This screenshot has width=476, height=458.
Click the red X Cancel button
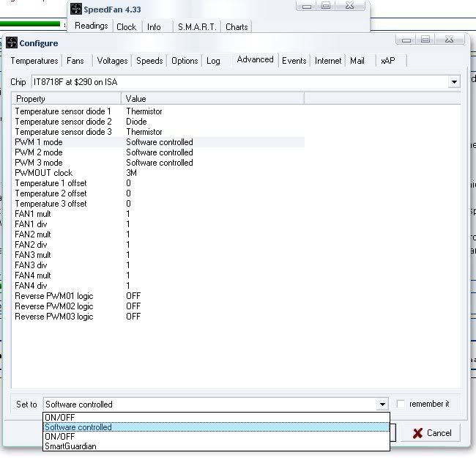coord(432,433)
